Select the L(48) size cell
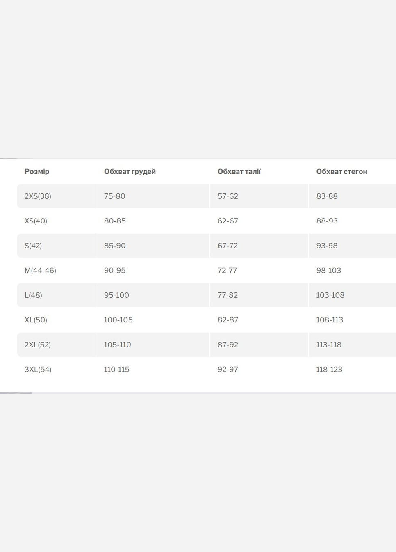This screenshot has width=396, height=552. (33, 295)
